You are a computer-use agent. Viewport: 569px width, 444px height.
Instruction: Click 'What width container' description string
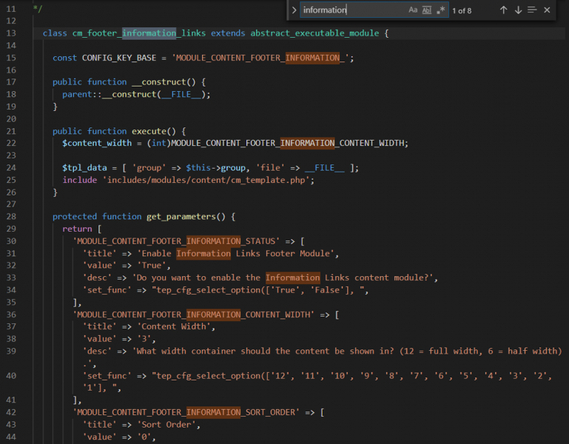347,351
